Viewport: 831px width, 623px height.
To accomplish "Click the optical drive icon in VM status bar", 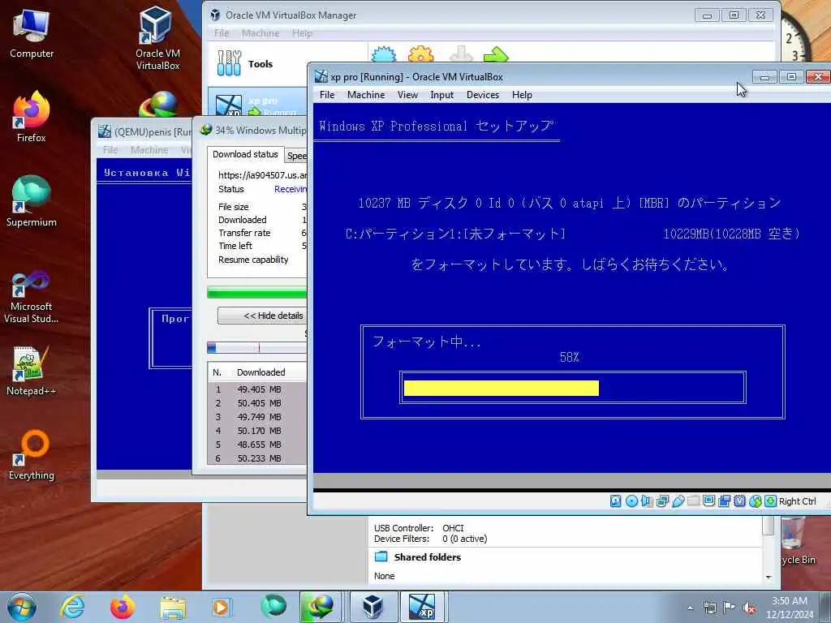I will tap(631, 501).
